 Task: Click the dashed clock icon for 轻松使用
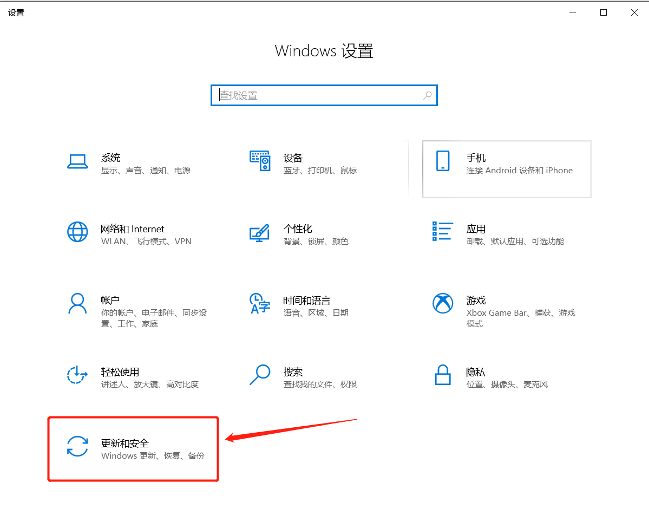click(x=77, y=375)
